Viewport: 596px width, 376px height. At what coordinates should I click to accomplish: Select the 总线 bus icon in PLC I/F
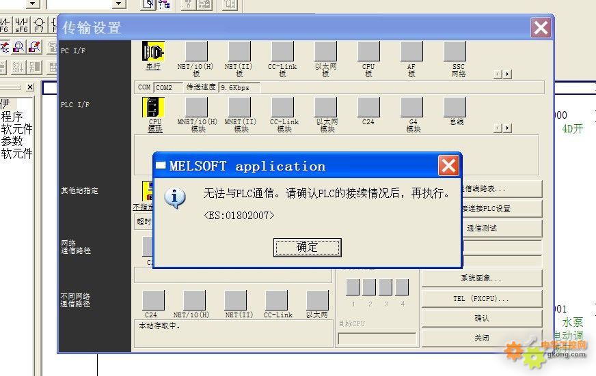tap(455, 107)
